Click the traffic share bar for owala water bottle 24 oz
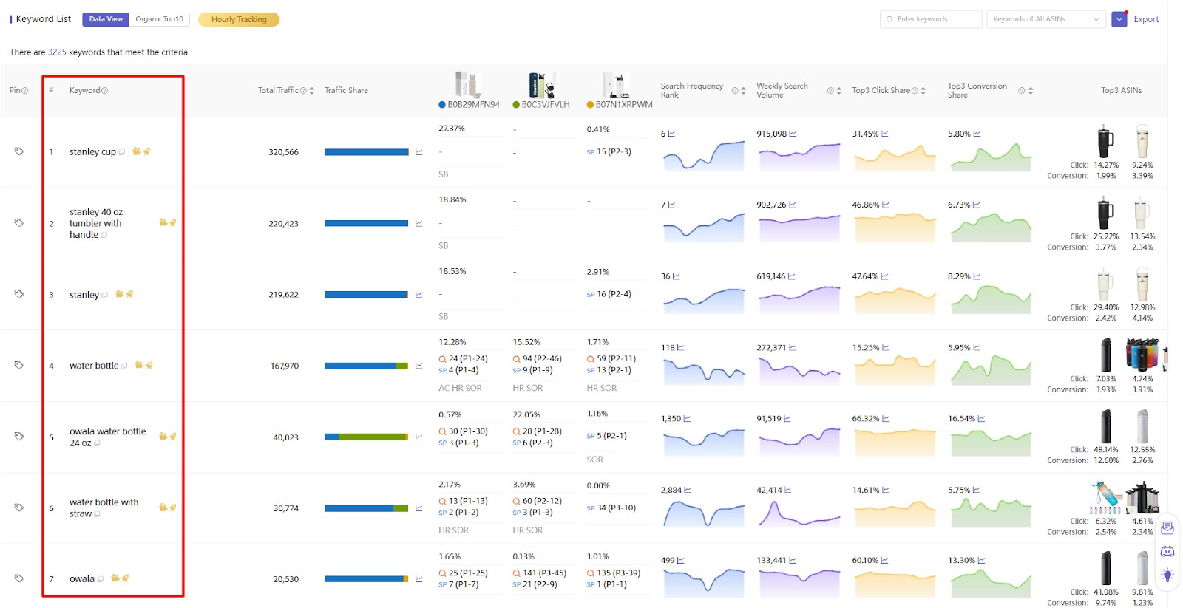The image size is (1183, 608). tap(367, 437)
